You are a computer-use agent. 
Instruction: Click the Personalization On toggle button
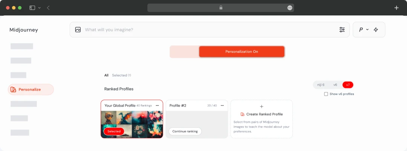[242, 52]
